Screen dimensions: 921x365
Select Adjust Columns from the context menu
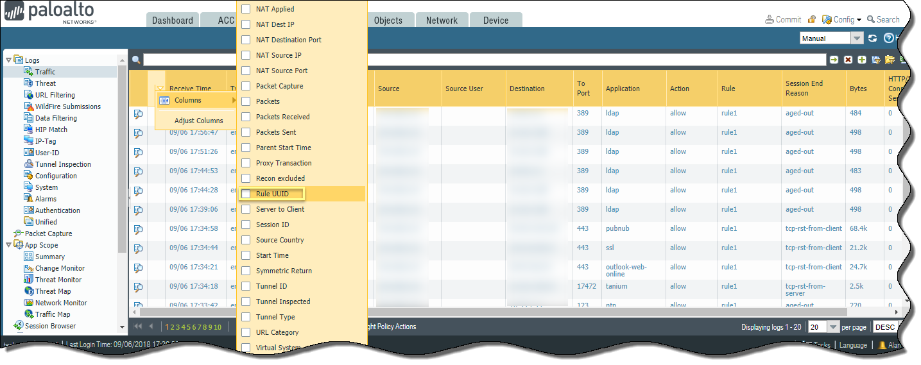pyautogui.click(x=198, y=121)
